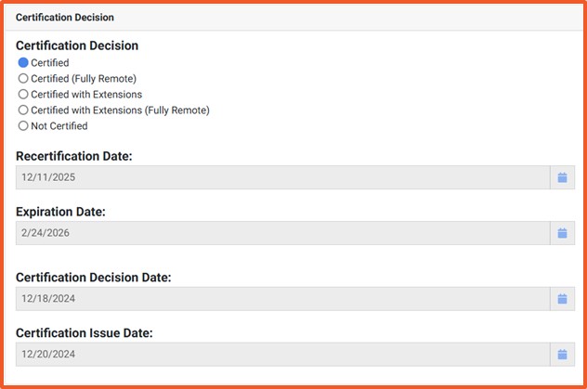Select Certified with Extensions radio option
The height and width of the screenshot is (389, 587).
(23, 94)
